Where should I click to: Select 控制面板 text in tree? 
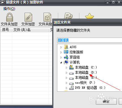pos(76,52)
